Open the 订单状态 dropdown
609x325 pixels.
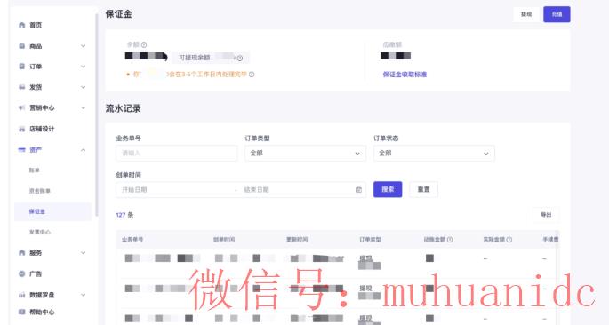434,154
